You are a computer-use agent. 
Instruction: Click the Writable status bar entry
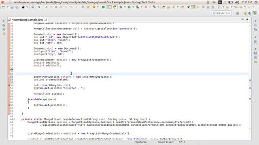click(x=141, y=142)
